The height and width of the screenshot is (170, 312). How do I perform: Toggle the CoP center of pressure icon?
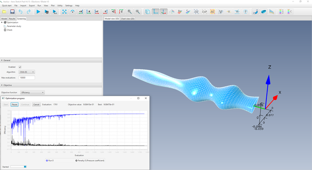pyautogui.click(x=204, y=12)
